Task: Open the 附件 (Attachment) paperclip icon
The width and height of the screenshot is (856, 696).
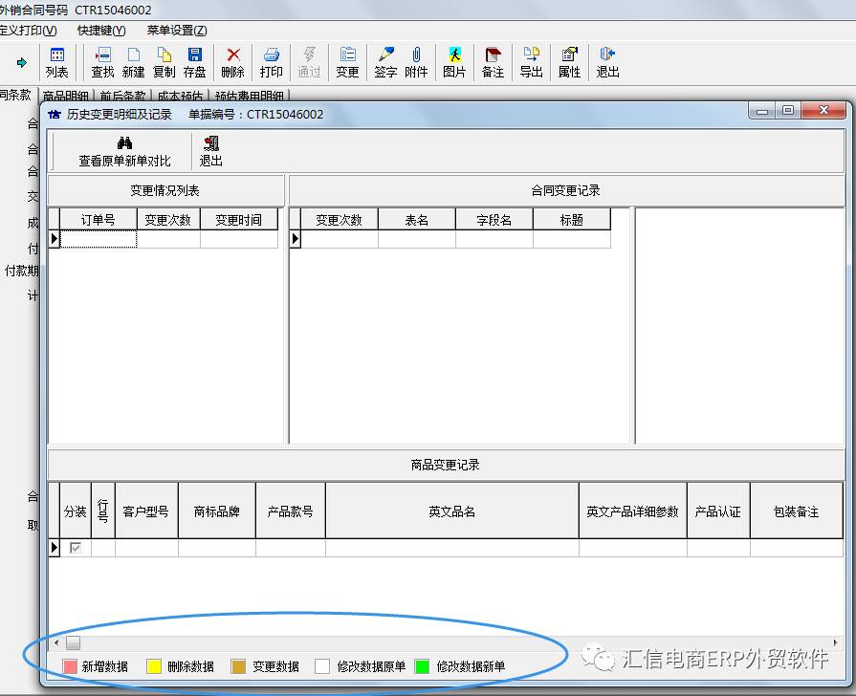Action: (416, 62)
